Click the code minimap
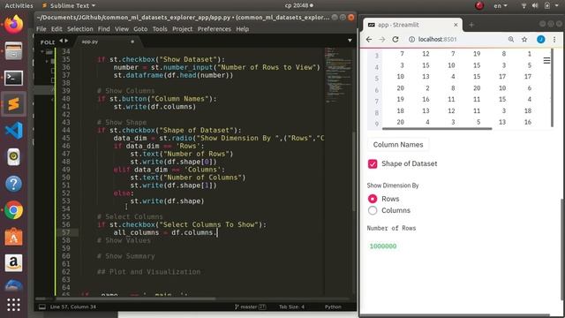This screenshot has height=318, width=565. 338,76
